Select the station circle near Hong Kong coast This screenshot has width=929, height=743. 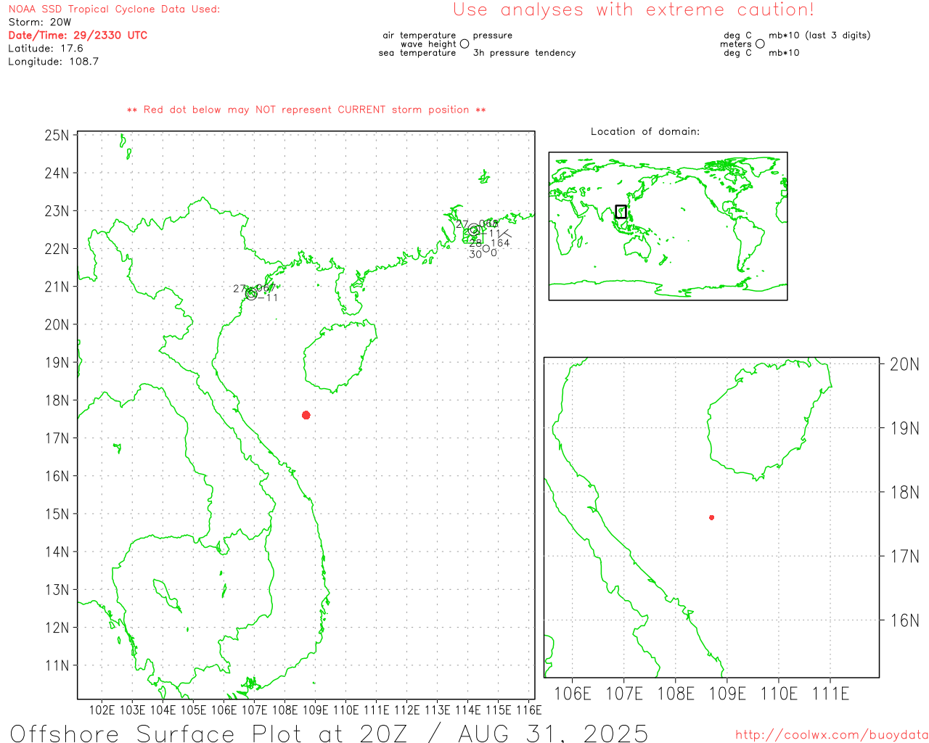(x=474, y=230)
